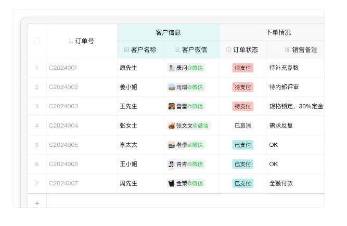Click 康河's WeChat avatar
The image size is (347, 226).
pos(171,68)
